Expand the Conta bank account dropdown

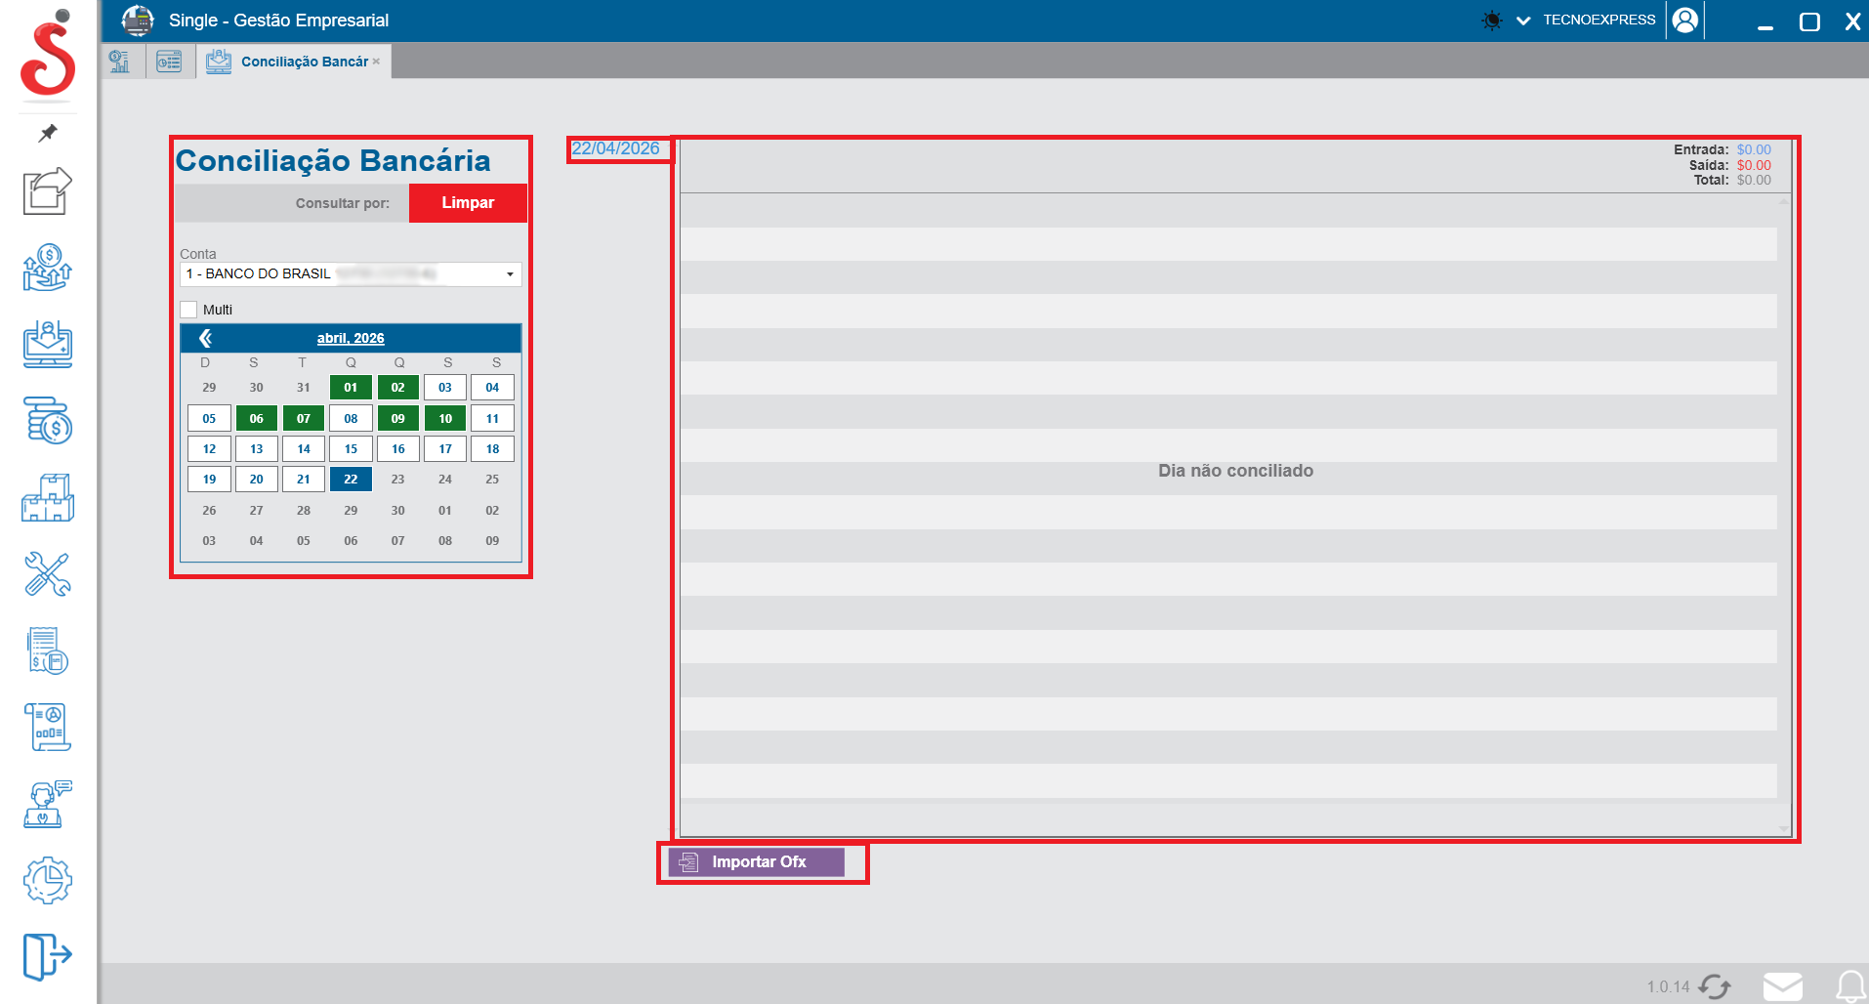pos(510,274)
